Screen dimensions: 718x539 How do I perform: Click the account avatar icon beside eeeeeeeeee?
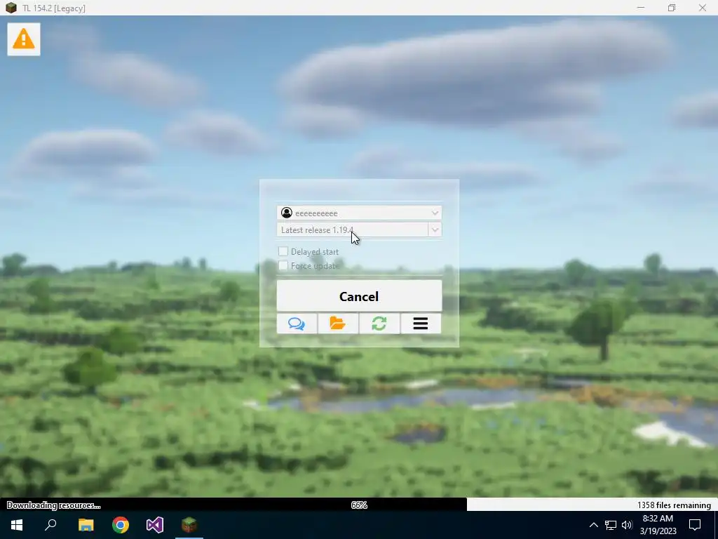click(x=287, y=213)
